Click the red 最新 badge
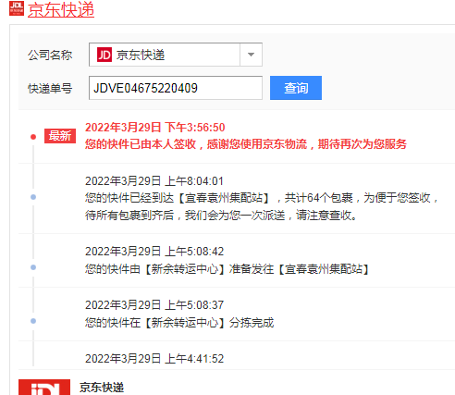 [x=60, y=136]
